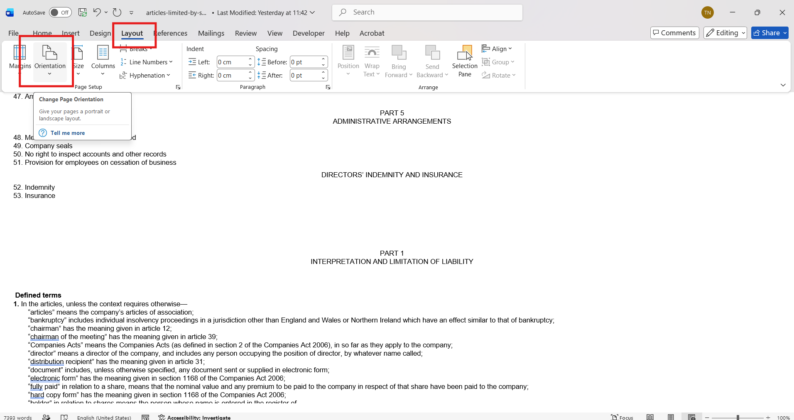The image size is (794, 420).
Task: Click zoom in plus button
Action: coord(768,418)
